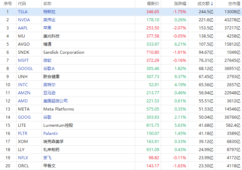
Task: Open the 谷歌 GOOG link
Action: pyautogui.click(x=47, y=117)
